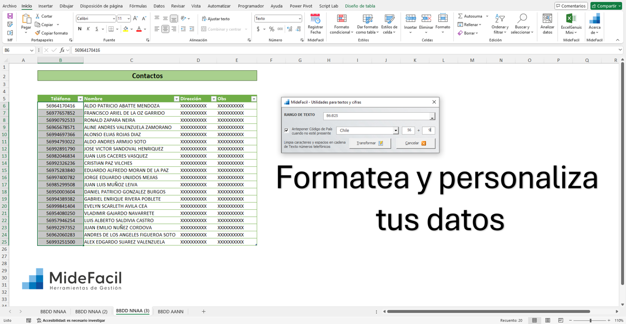The image size is (626, 324).
Task: Click Buscar y seleccionar magnifier
Action: pos(522,19)
